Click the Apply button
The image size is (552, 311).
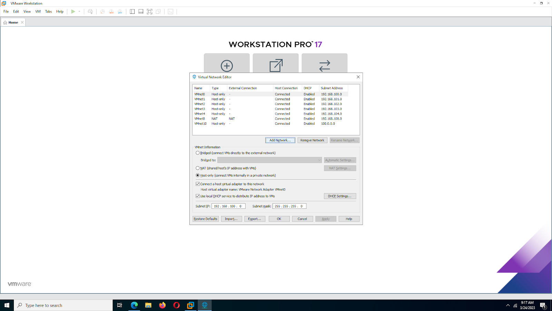point(326,219)
